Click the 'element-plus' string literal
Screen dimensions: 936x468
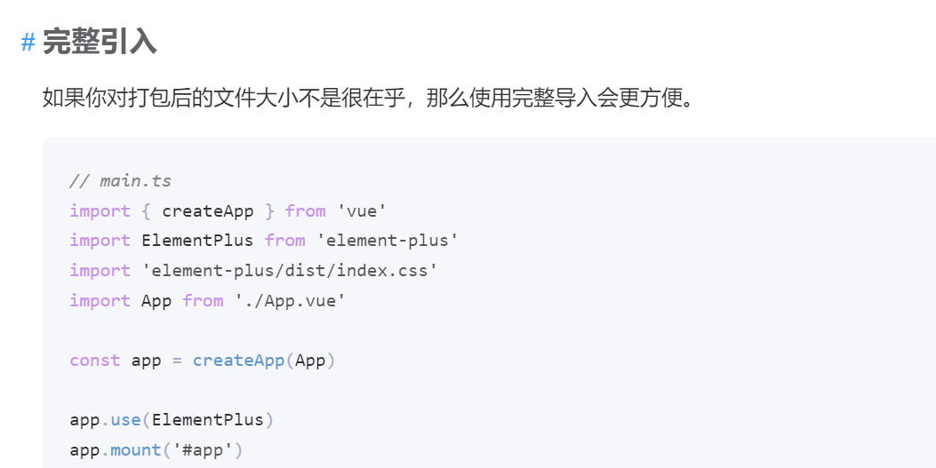387,241
